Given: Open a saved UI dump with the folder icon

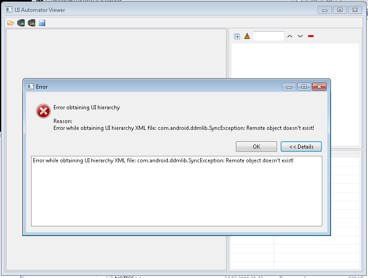Looking at the screenshot, I should click(x=11, y=23).
